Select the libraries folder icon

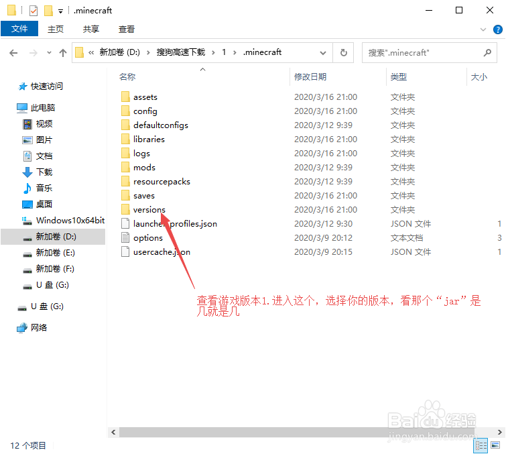[x=125, y=139]
